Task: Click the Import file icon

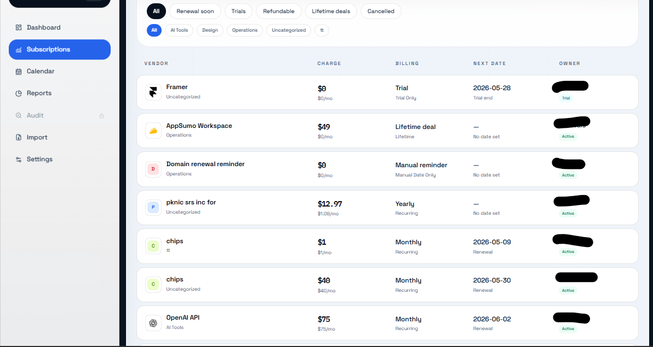Action: 18,138
